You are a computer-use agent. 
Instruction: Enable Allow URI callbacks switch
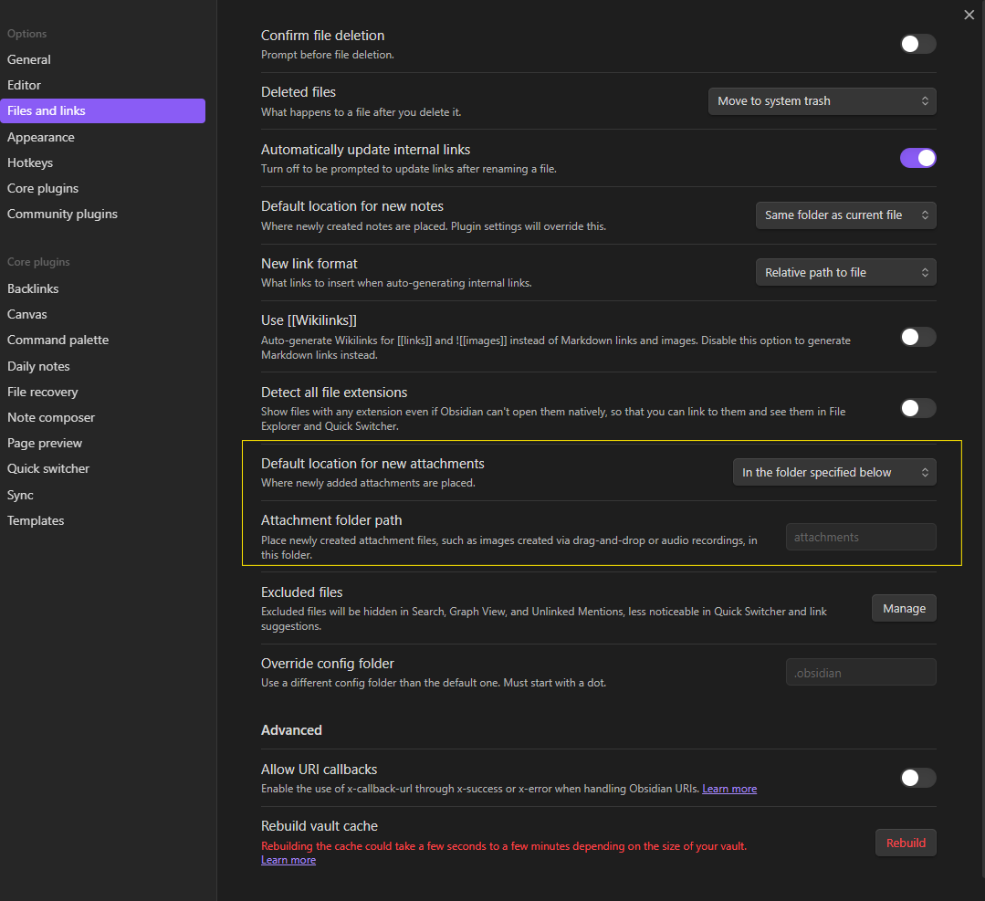tap(917, 778)
